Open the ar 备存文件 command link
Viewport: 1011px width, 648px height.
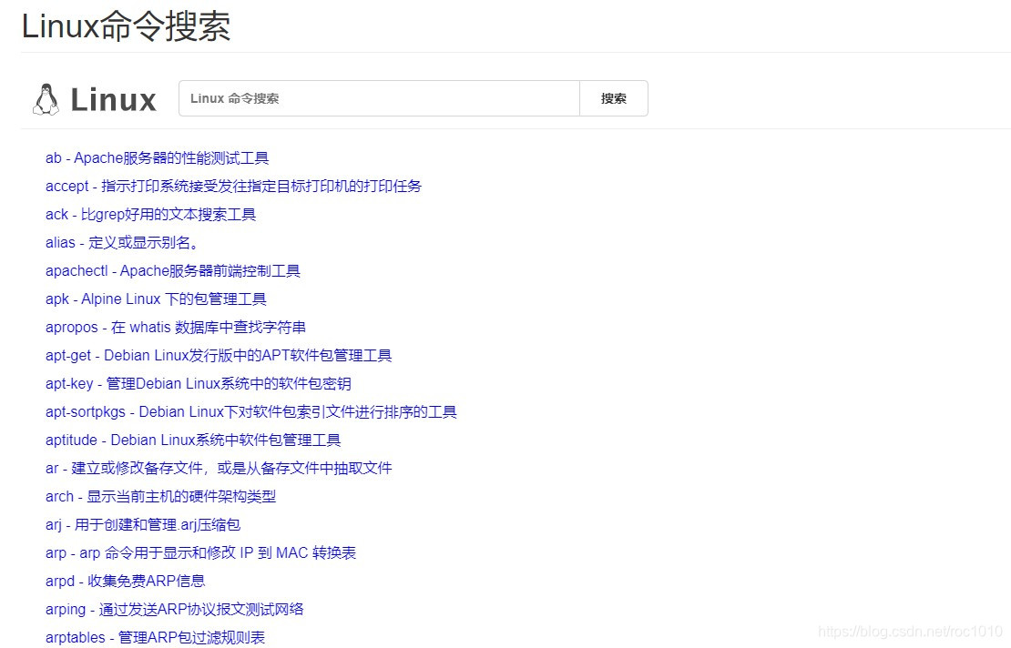point(219,469)
